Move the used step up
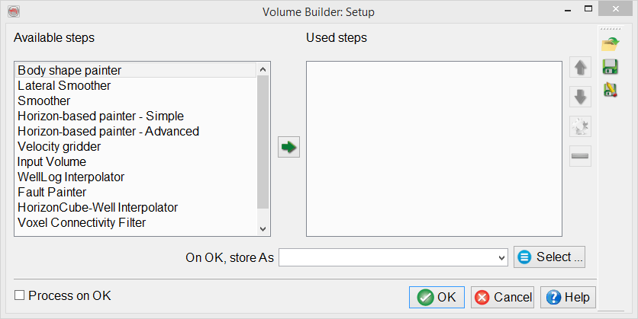Screen dimensions: 638x319 [581, 68]
